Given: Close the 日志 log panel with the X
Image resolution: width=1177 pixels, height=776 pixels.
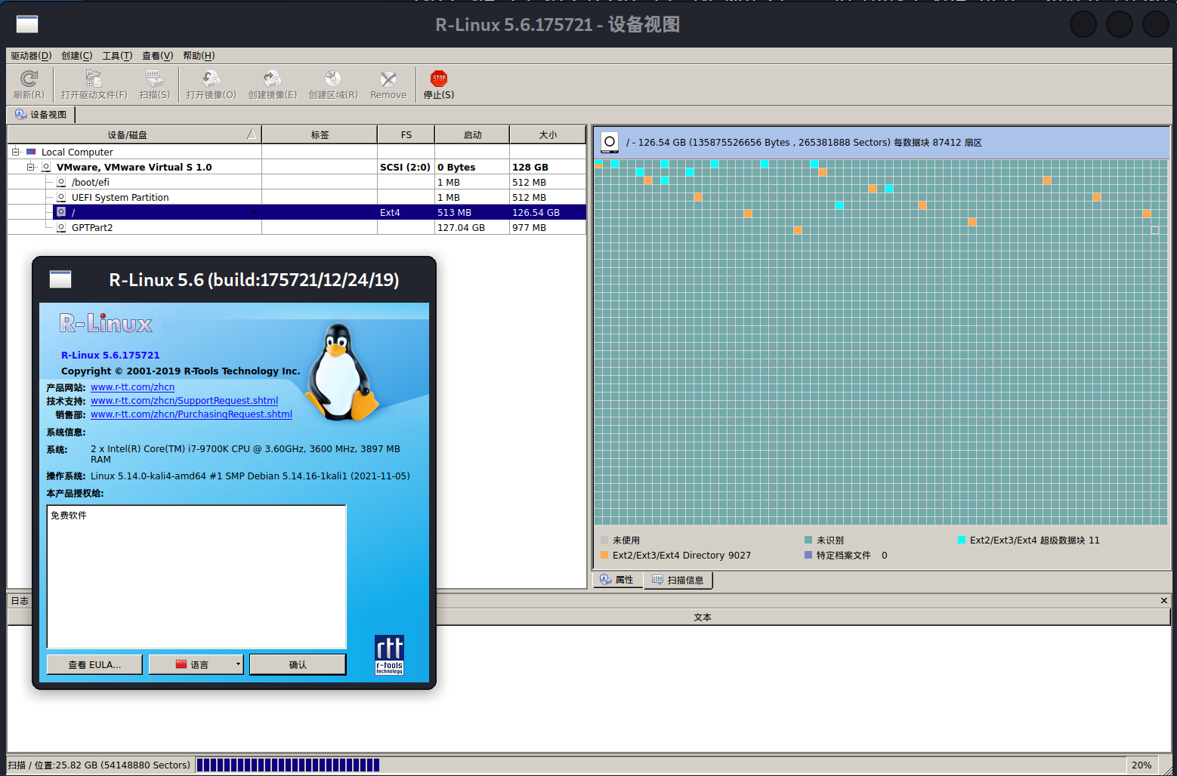Looking at the screenshot, I should pos(1163,600).
